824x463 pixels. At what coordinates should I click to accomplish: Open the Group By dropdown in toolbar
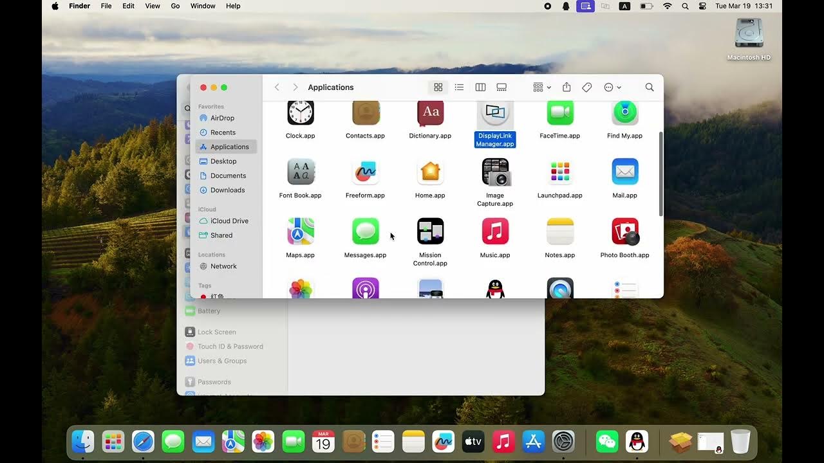(x=542, y=87)
